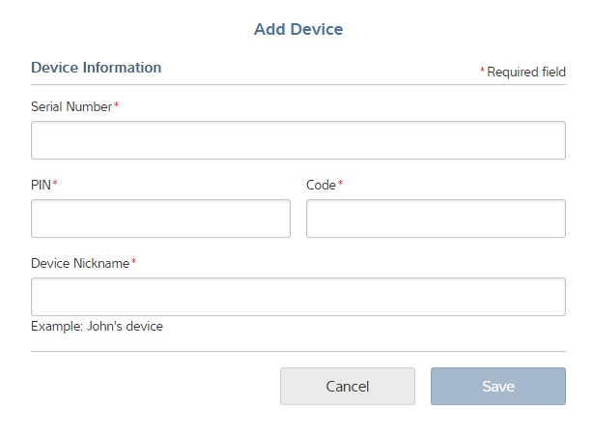Click the Add Device dialog title

[298, 29]
